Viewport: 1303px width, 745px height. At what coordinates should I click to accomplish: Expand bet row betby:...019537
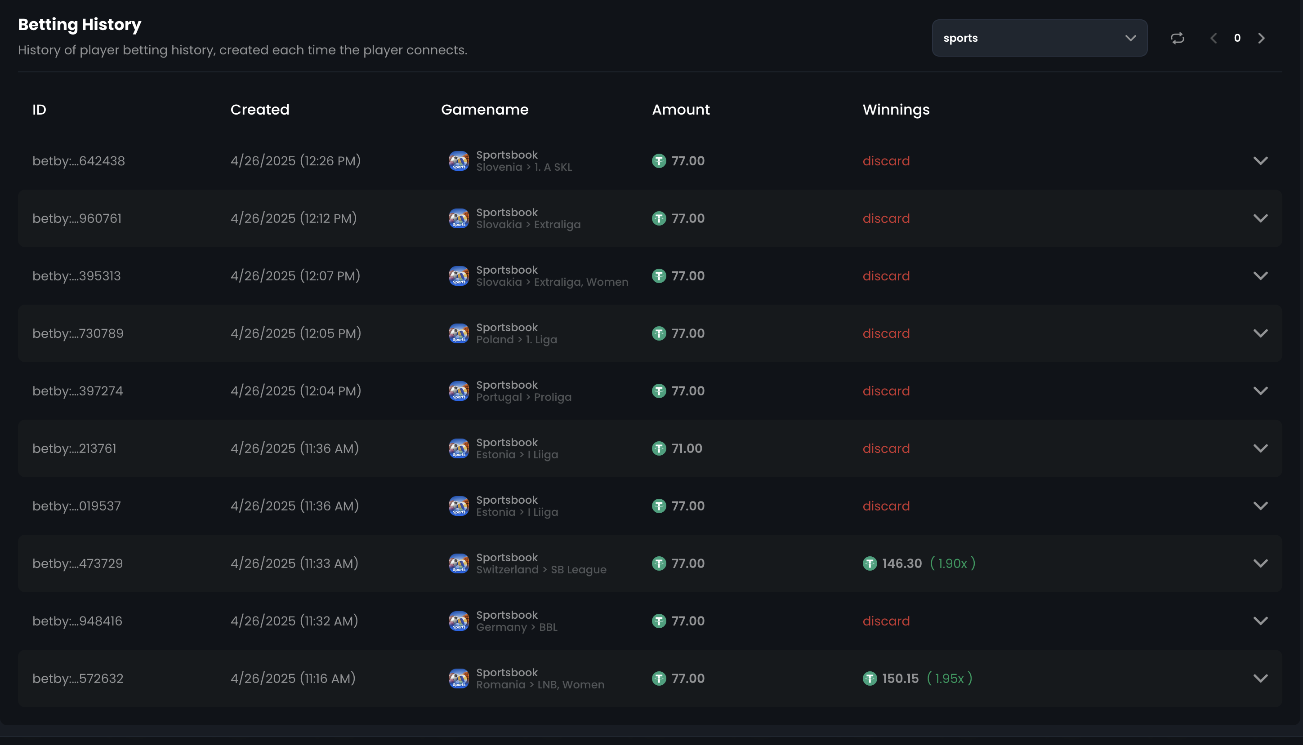[1260, 506]
